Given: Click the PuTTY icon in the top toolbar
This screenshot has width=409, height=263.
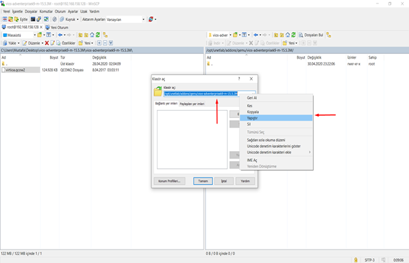Looking at the screenshot, I should (39, 20).
